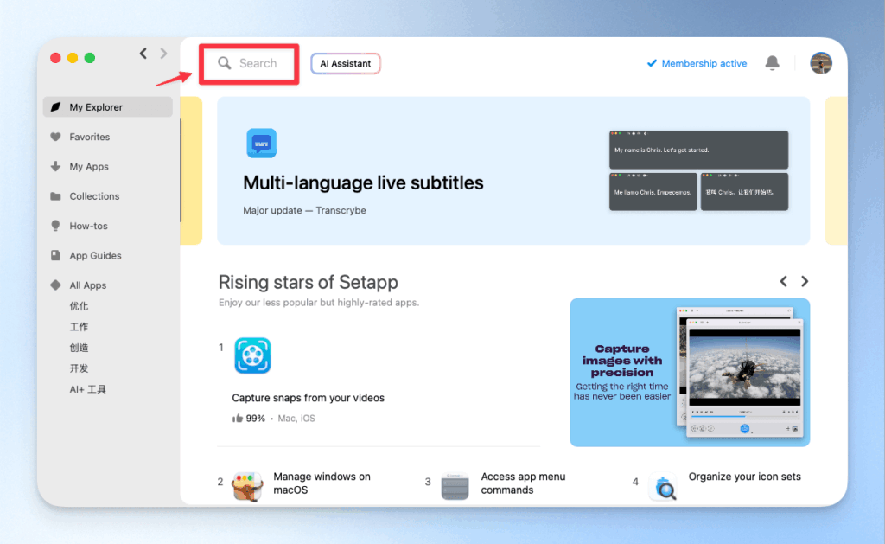885x544 pixels.
Task: Click the user profile avatar
Action: tap(820, 63)
